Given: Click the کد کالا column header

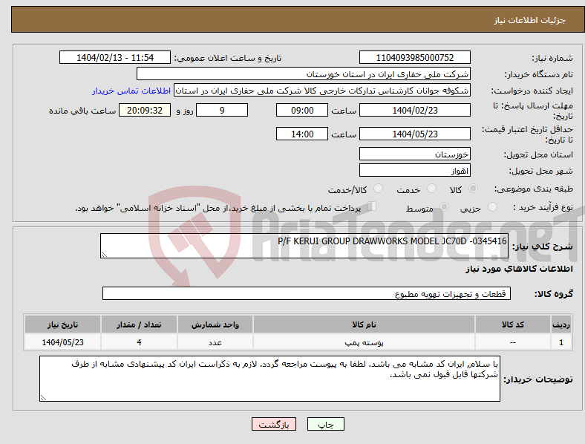Looking at the screenshot, I should [x=513, y=324].
